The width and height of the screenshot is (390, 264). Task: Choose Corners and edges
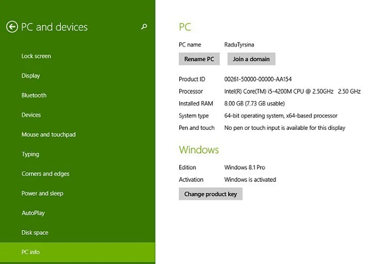(46, 174)
